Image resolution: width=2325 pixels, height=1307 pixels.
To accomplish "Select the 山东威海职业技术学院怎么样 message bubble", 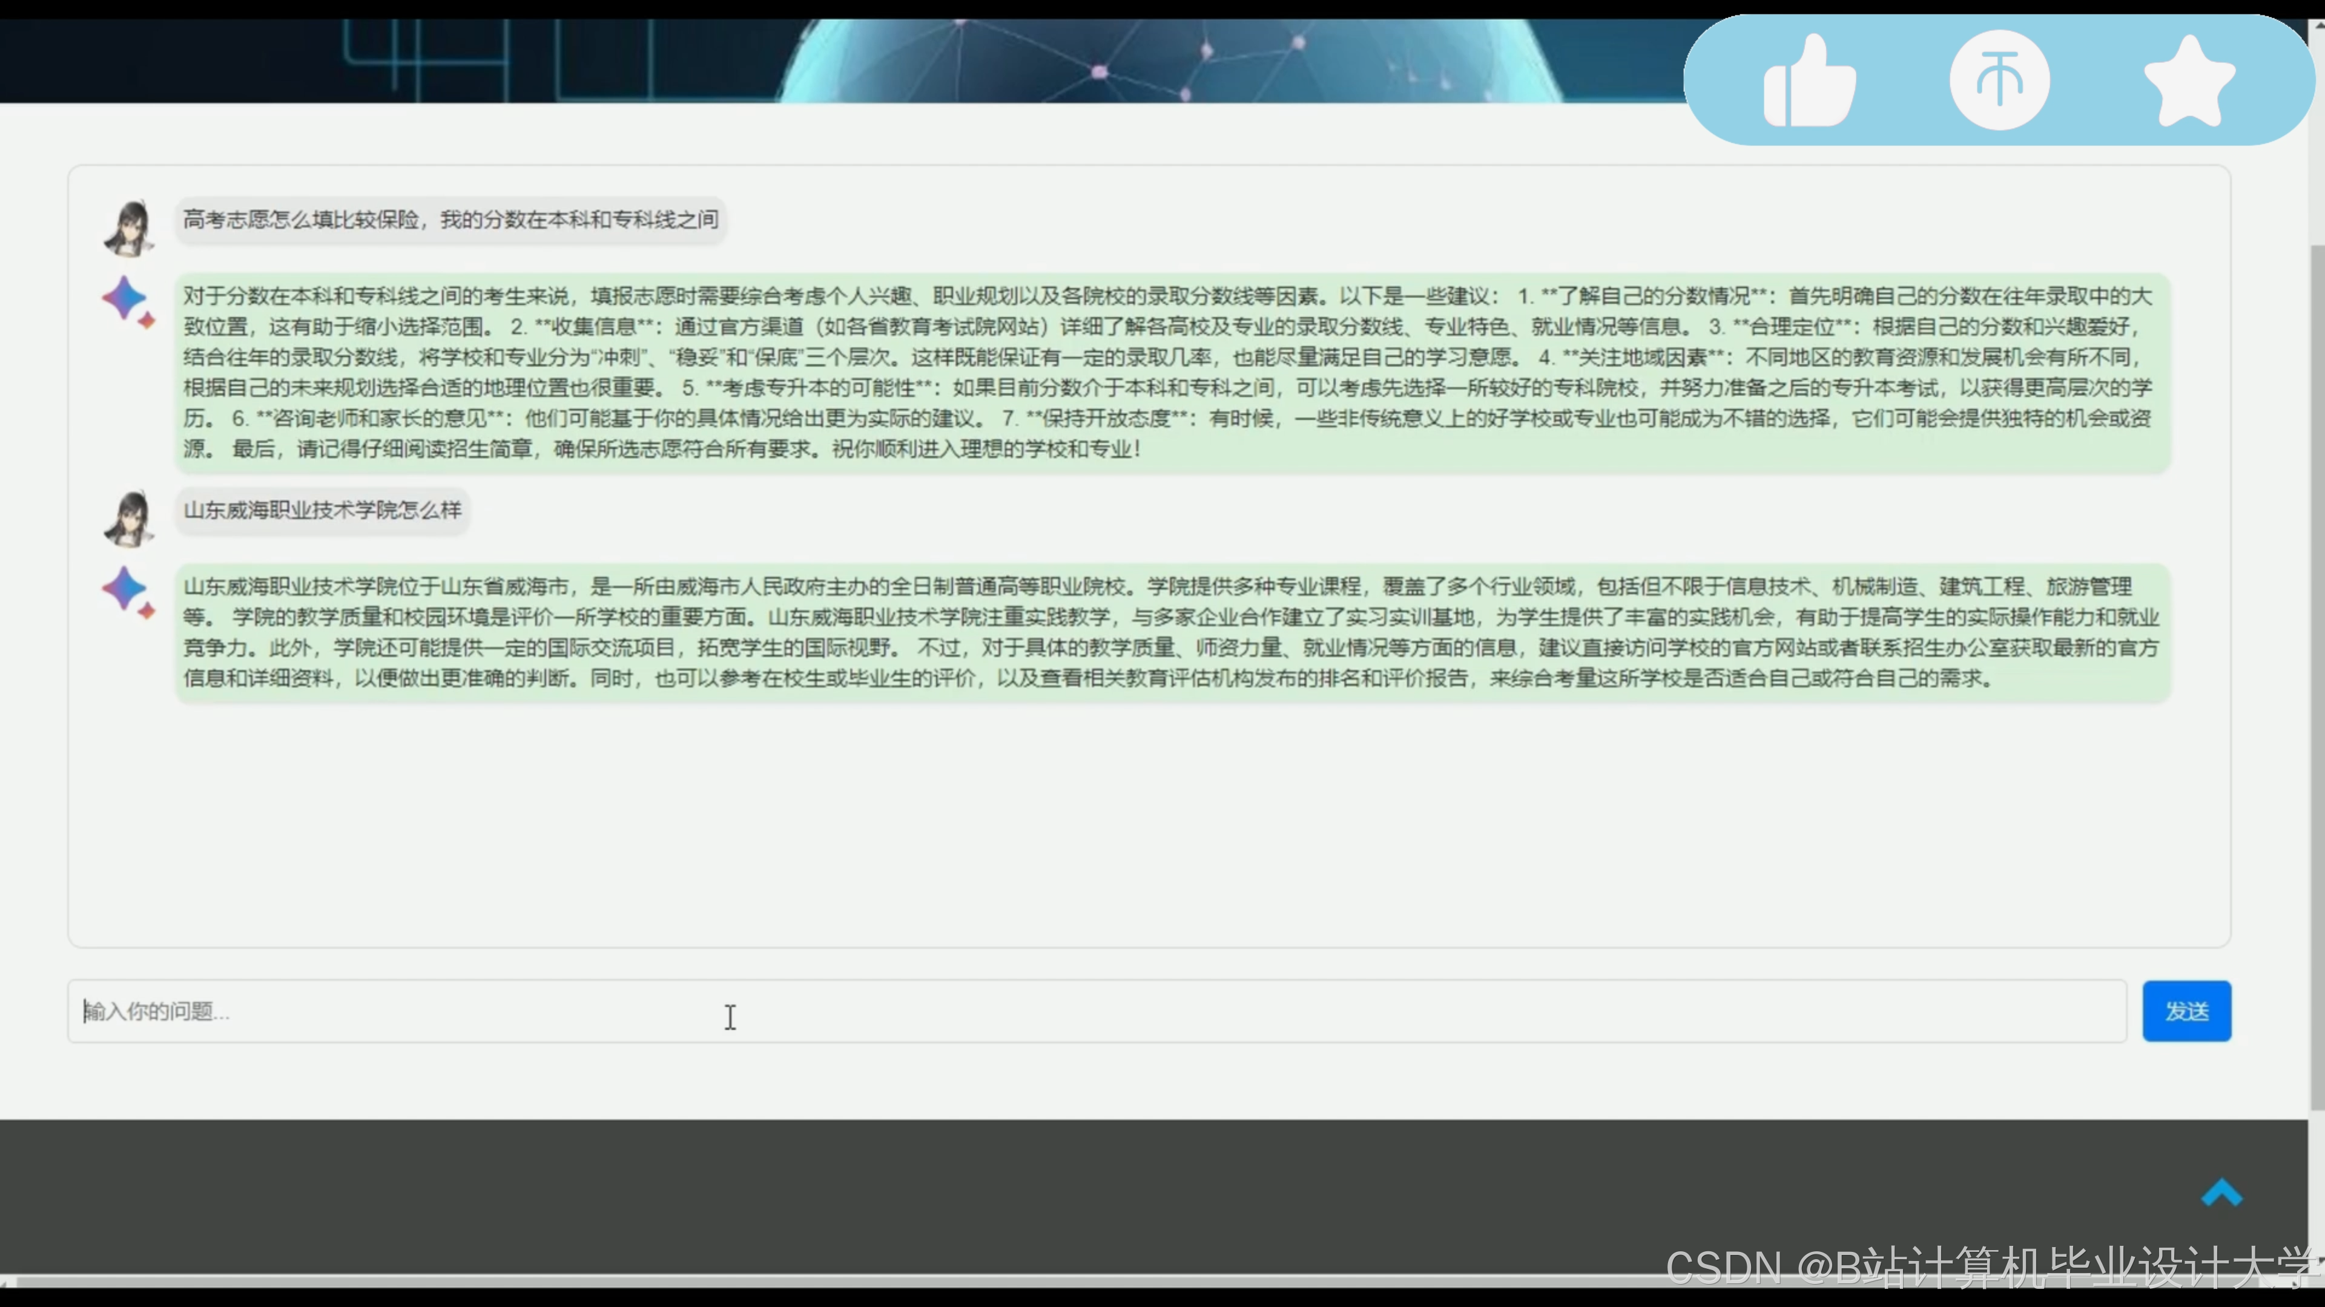I will click(322, 511).
